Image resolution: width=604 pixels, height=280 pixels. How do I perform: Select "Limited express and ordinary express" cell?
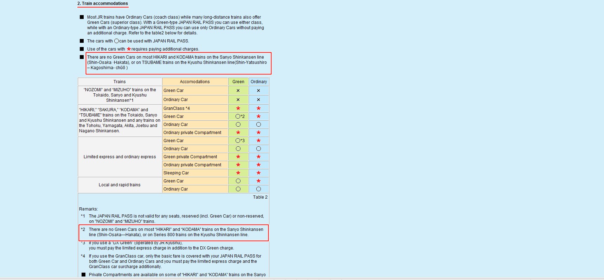[x=120, y=157]
